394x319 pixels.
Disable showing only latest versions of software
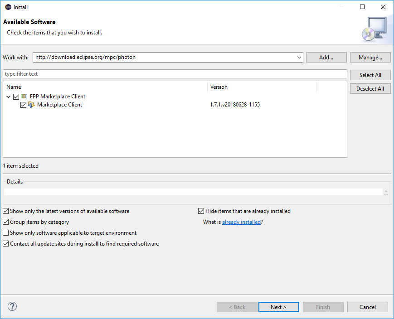click(5, 211)
